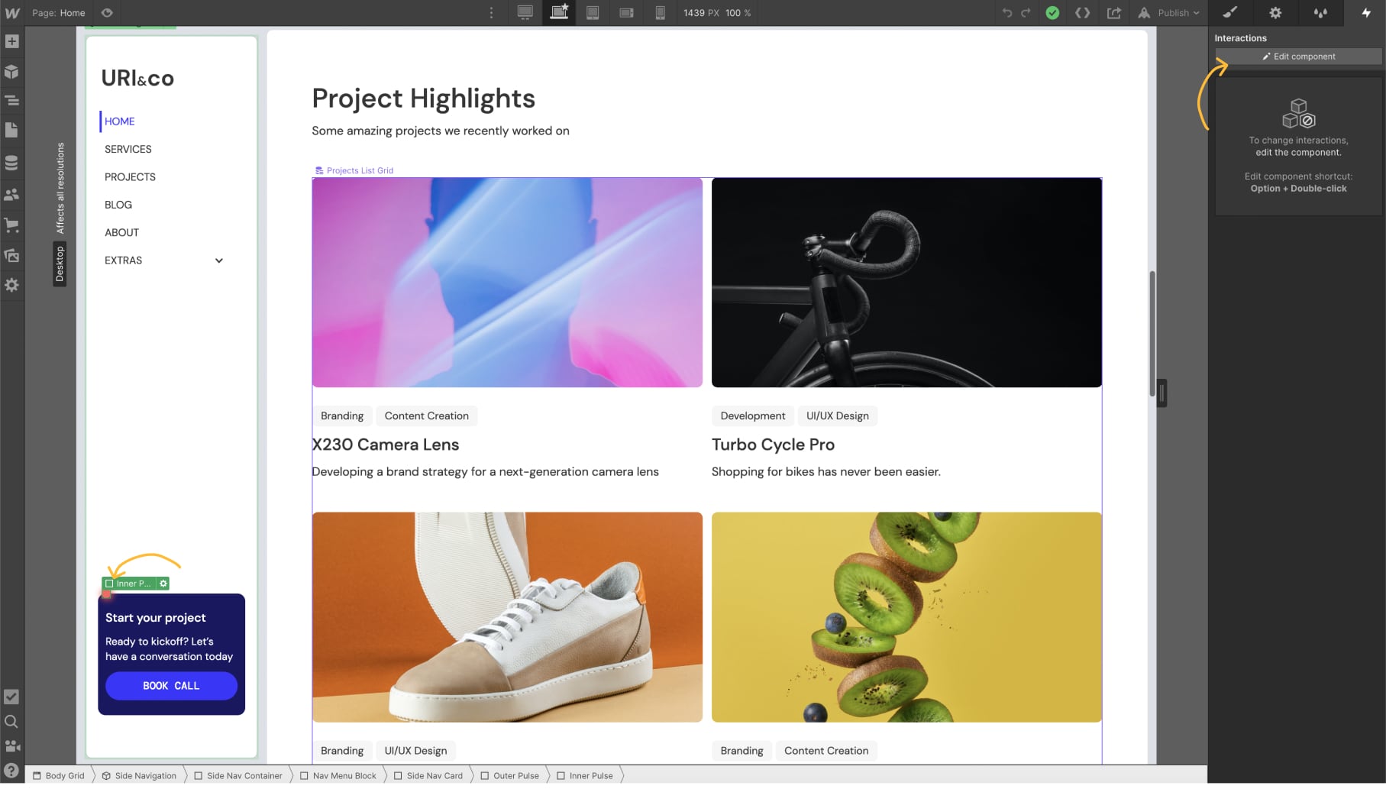Open the Webflow logo menu
Screen dimensions: 1386x789
coord(12,13)
